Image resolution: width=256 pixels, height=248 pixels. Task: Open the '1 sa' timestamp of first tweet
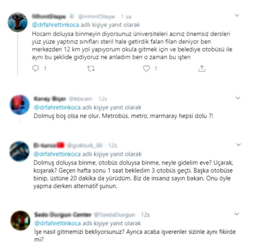pyautogui.click(x=126, y=16)
